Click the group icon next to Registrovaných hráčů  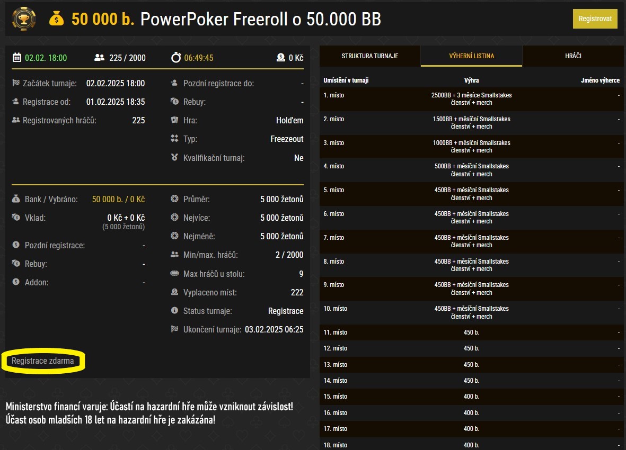(16, 120)
